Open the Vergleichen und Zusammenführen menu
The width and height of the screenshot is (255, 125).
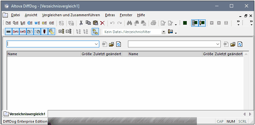(x=71, y=15)
